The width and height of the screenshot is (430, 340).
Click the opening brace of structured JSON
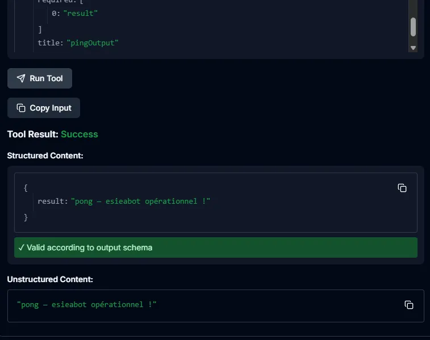(26, 187)
